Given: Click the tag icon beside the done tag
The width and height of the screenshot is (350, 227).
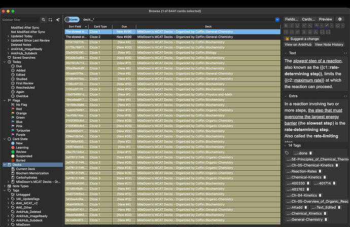Looking at the screenshot, I should point(287,153).
